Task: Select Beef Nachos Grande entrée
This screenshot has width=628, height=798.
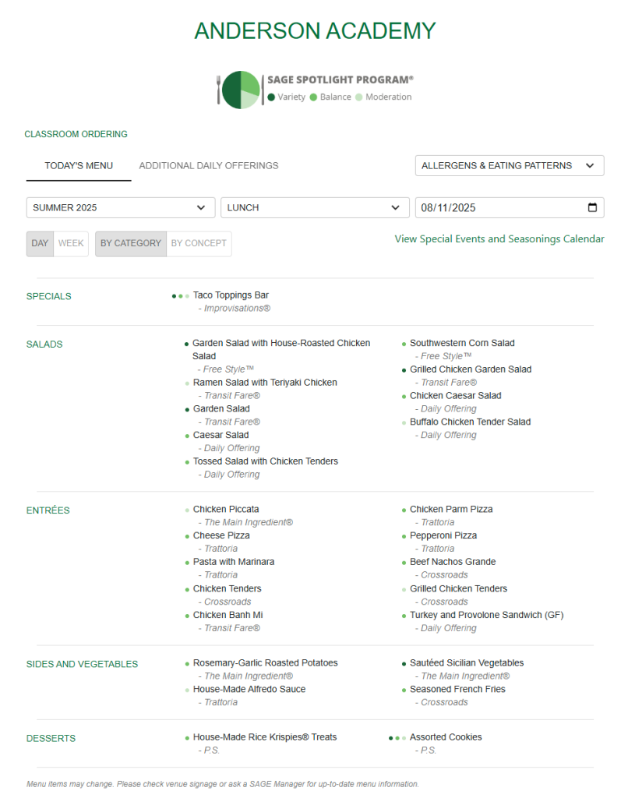Action: tap(453, 562)
